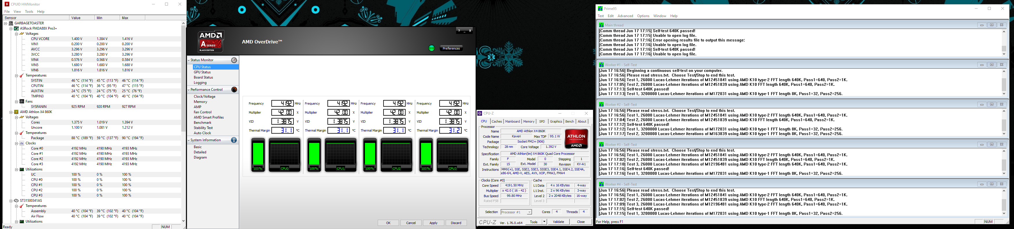1014x229 pixels.
Task: Maximize the Worker #1 child window in Prime95
Action: click(x=992, y=65)
